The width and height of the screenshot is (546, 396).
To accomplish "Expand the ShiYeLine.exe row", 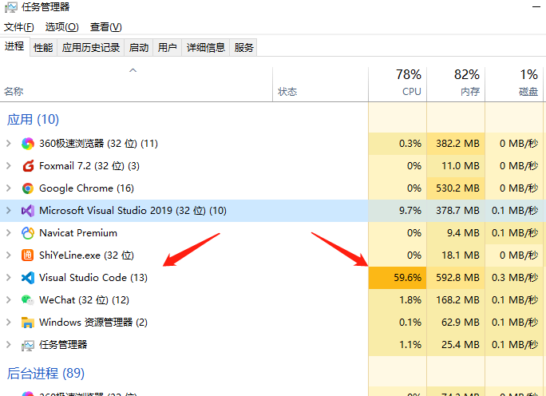I will 9,255.
